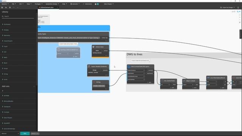Open the Family Types selection dropdown
Screen dimensions: 242x136
click(69, 38)
